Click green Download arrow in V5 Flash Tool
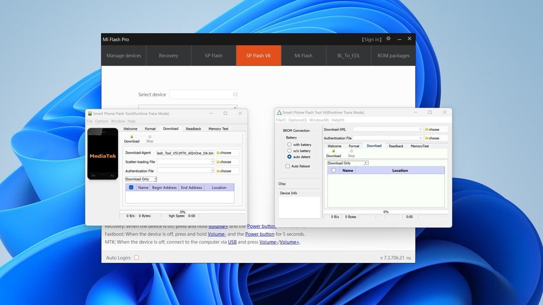543x305 pixels. (x=132, y=136)
